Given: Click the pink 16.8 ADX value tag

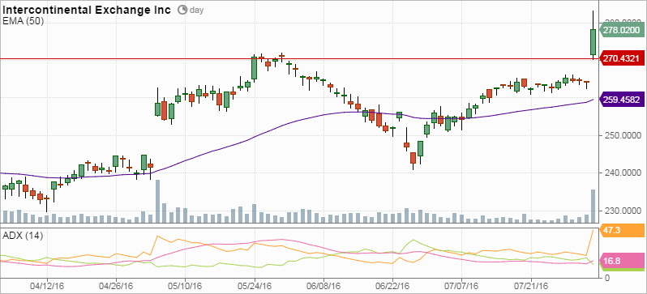Looking at the screenshot, I should 622,261.
